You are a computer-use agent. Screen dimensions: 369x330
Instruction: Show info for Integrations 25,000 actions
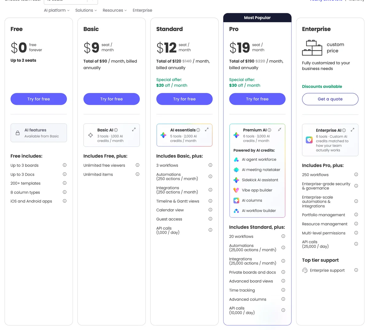[x=283, y=261]
